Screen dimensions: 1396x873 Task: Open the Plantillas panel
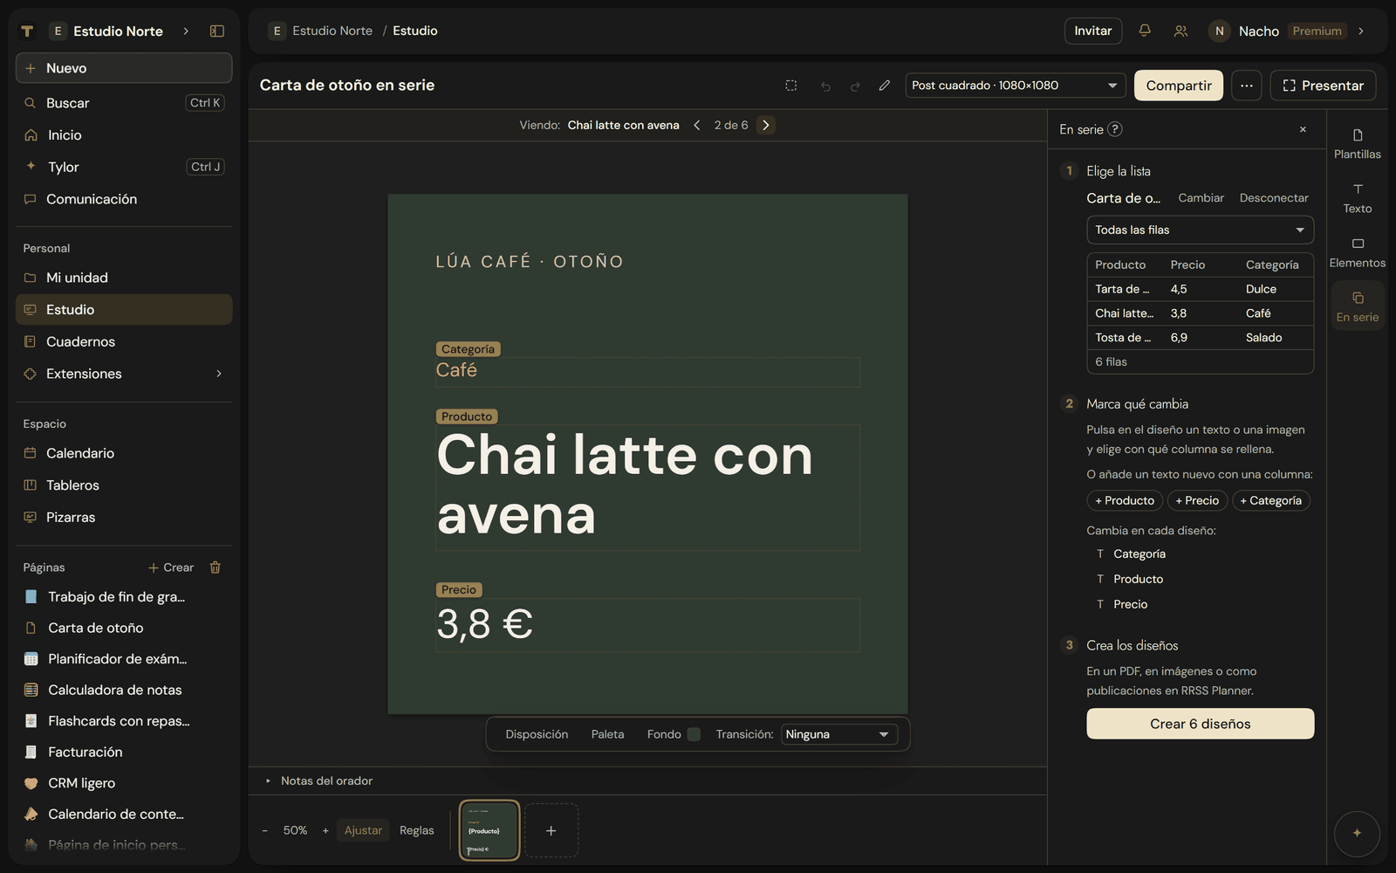[x=1358, y=144]
